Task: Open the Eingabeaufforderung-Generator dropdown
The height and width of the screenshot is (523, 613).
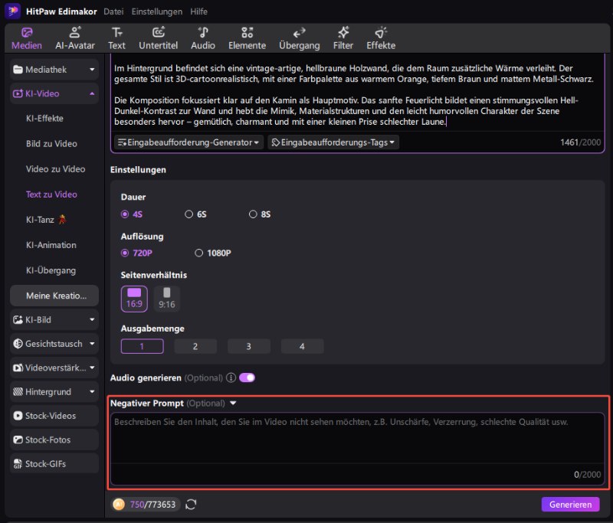Action: tap(188, 142)
